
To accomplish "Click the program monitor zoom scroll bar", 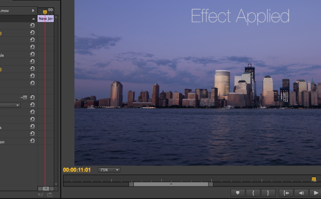I will tap(171, 184).
